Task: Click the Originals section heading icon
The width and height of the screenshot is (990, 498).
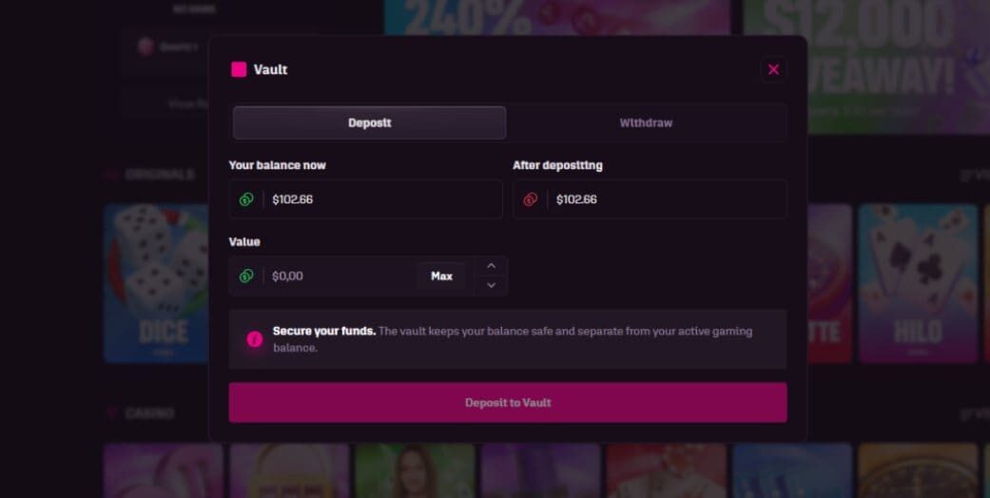Action: pos(112,175)
